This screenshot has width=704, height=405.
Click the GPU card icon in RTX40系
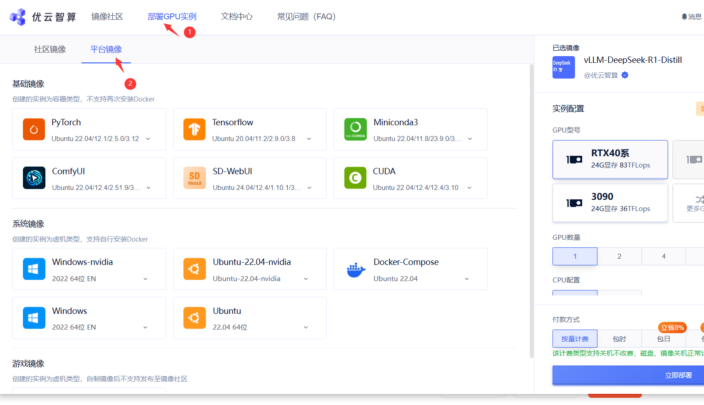574,159
